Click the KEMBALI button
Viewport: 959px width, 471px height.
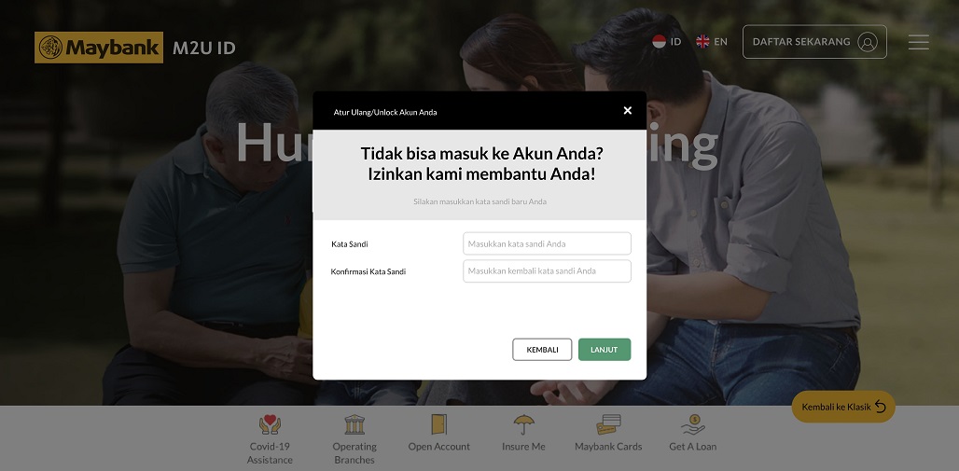click(542, 349)
